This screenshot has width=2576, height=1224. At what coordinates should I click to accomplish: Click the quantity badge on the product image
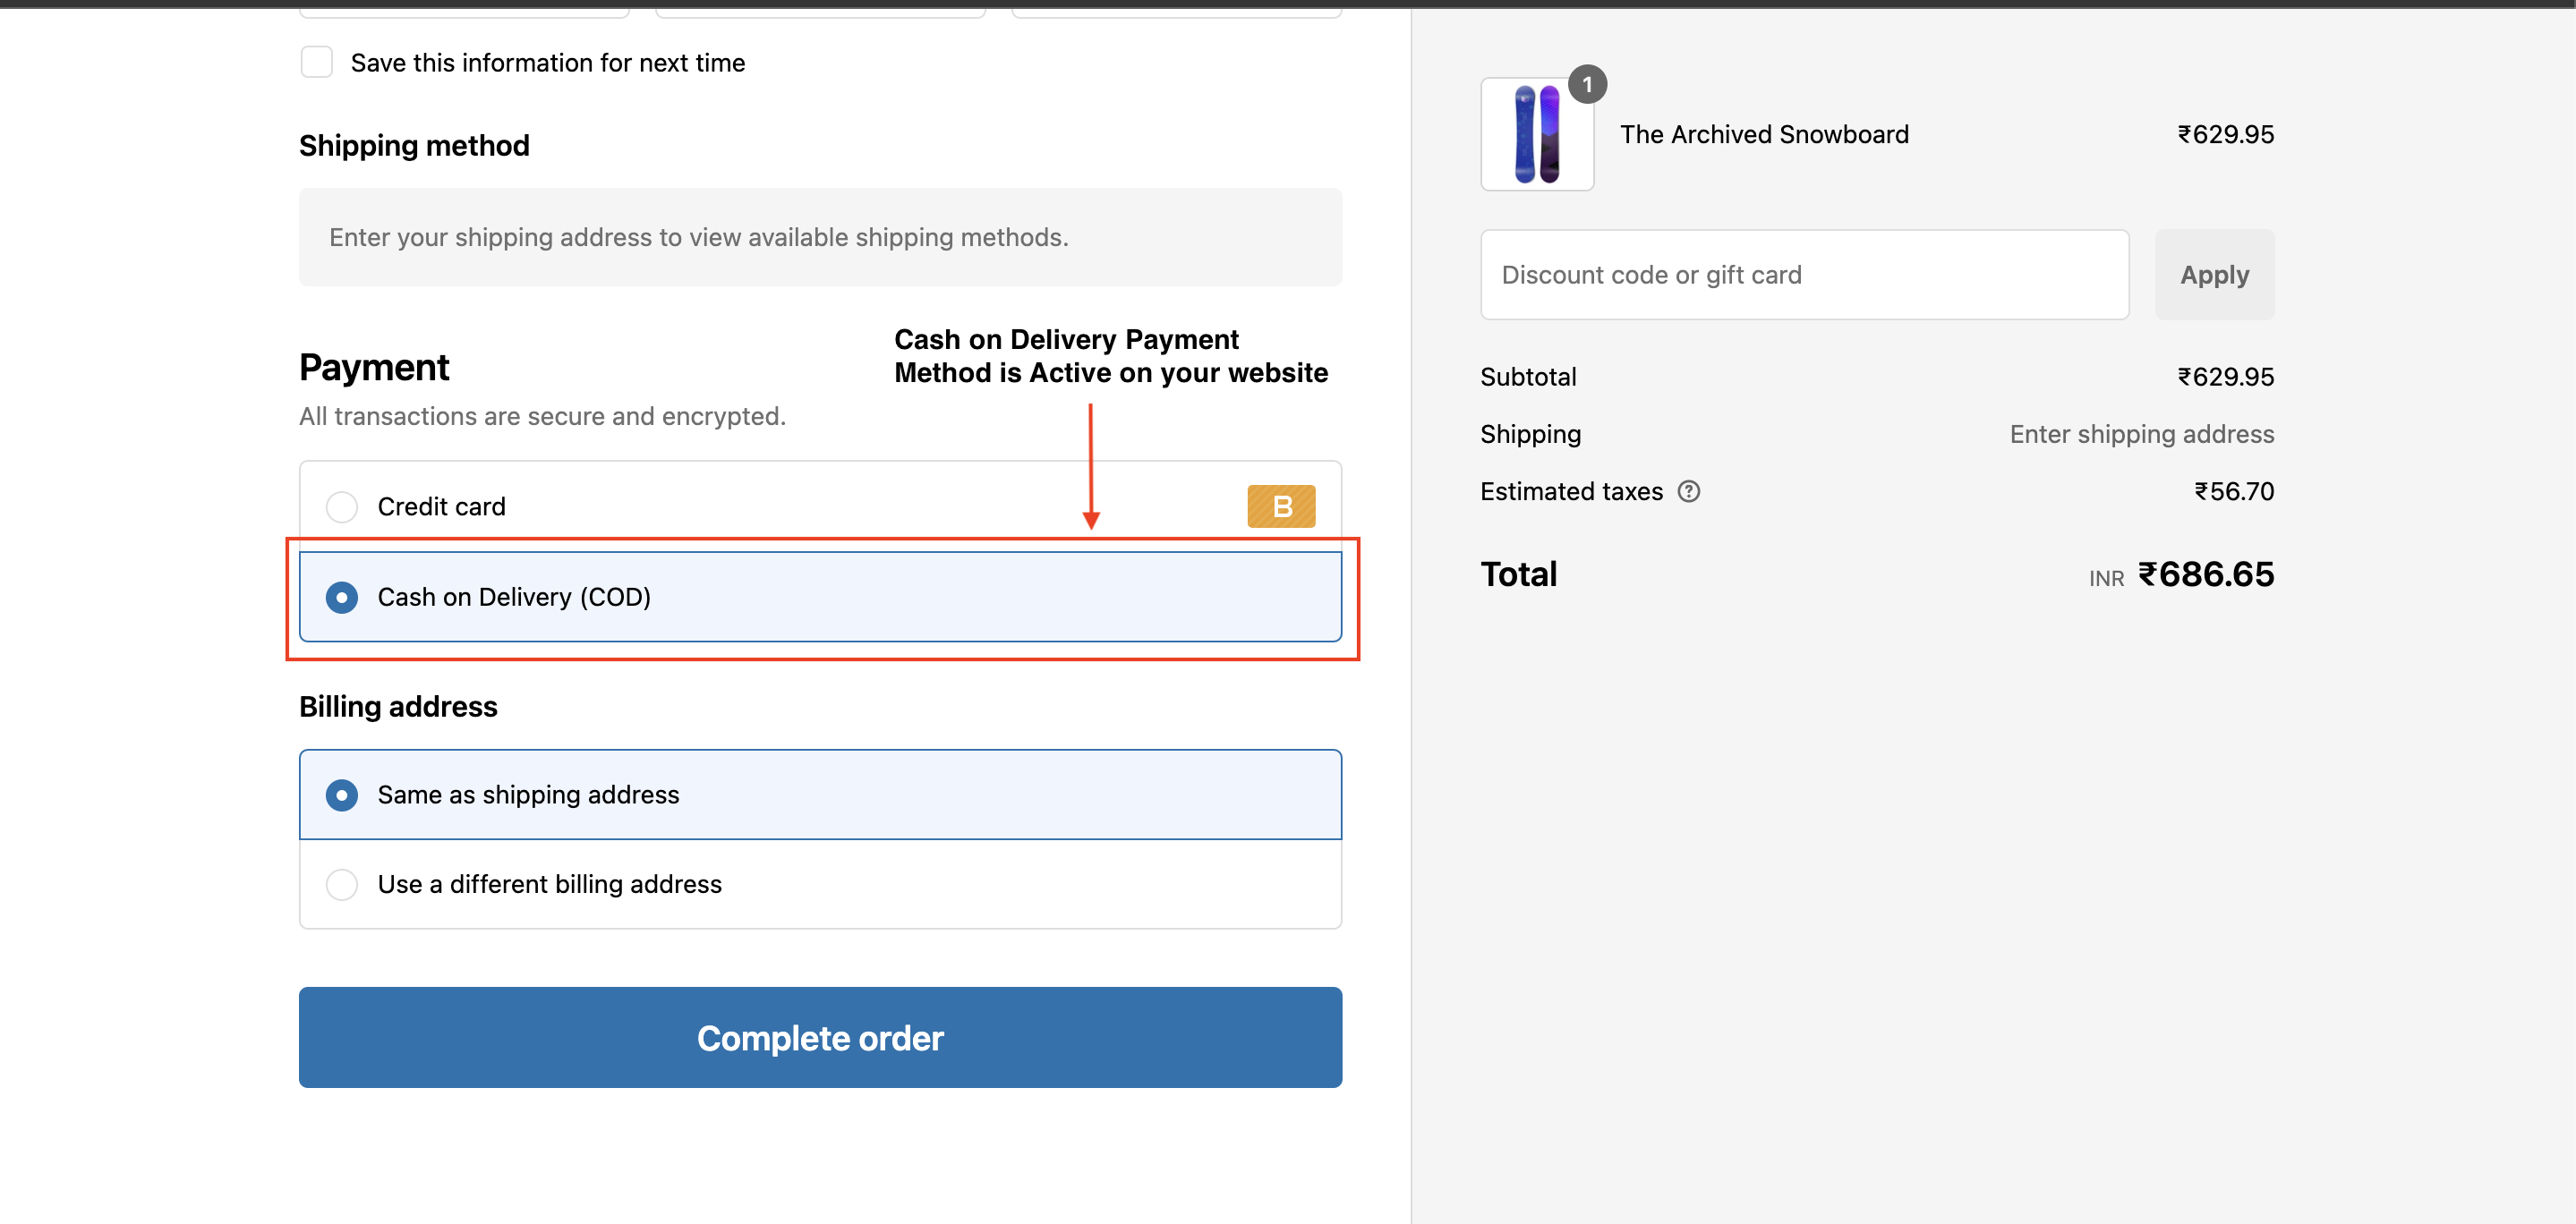pyautogui.click(x=1587, y=85)
